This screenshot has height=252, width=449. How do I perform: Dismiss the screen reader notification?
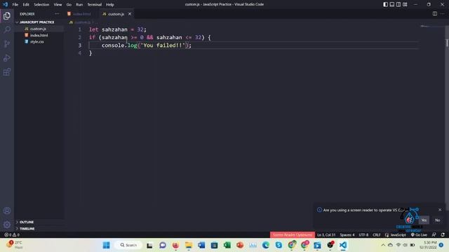[440, 210]
